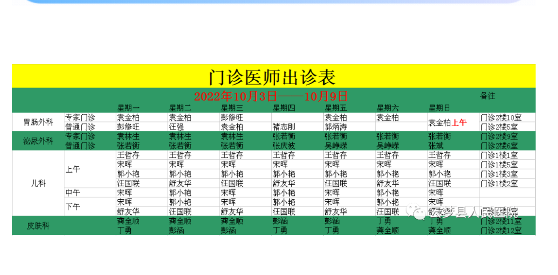Select 袁林生 under 星期二
The height and width of the screenshot is (275, 558).
(181, 136)
